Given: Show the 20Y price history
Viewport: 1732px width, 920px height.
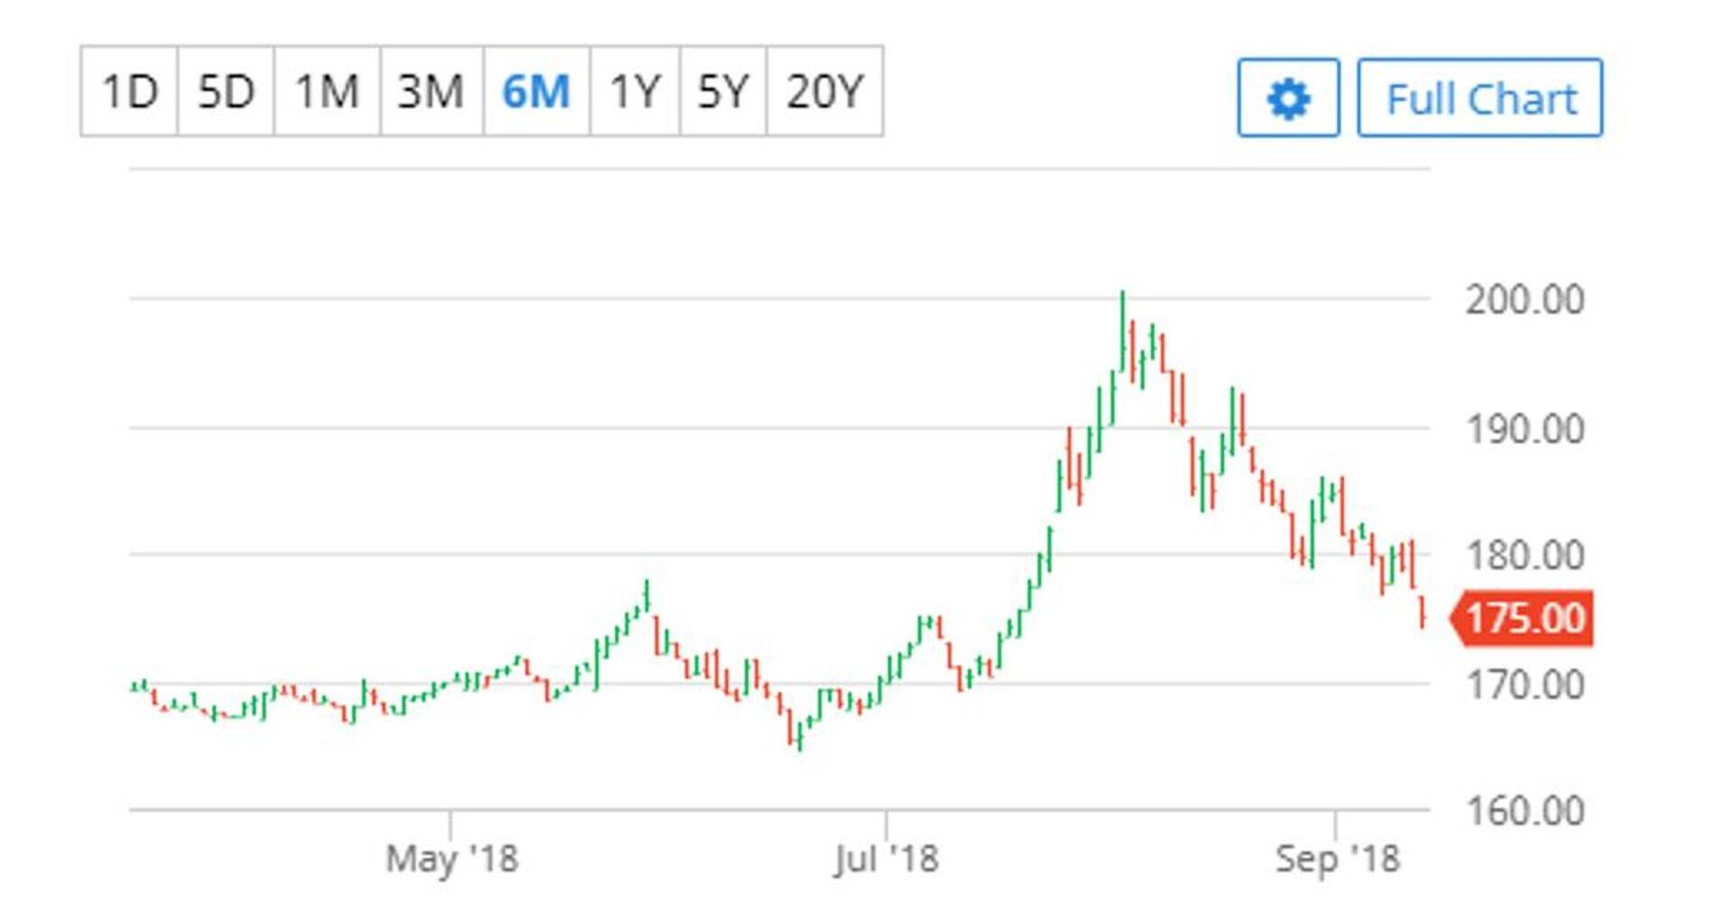Looking at the screenshot, I should [825, 92].
